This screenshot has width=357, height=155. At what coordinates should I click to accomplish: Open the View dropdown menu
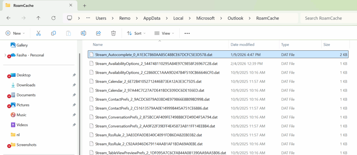click(x=164, y=33)
